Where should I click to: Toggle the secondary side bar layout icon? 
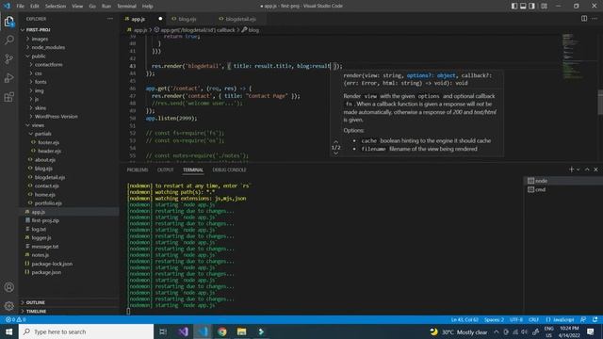point(531,6)
